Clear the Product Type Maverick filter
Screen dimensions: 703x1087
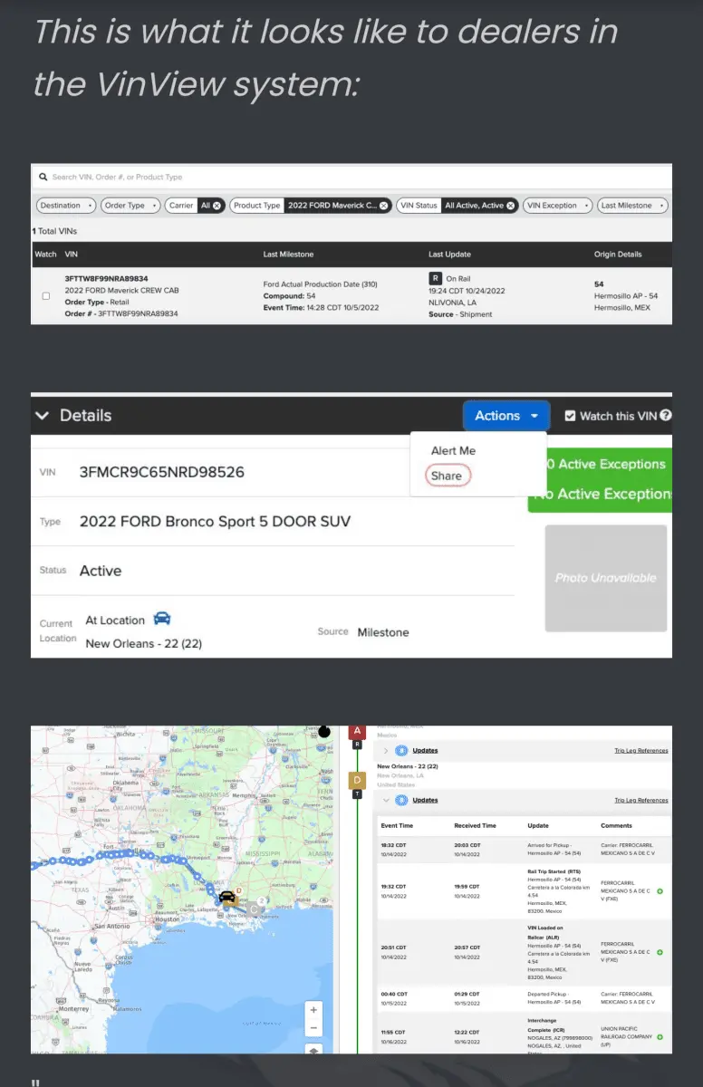tap(383, 206)
